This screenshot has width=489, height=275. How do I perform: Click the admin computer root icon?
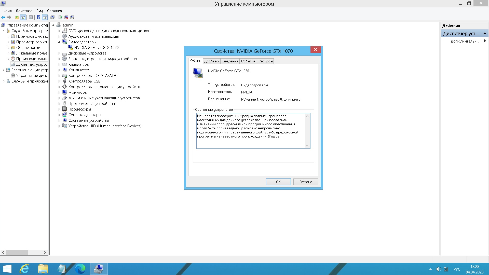[x=59, y=25]
